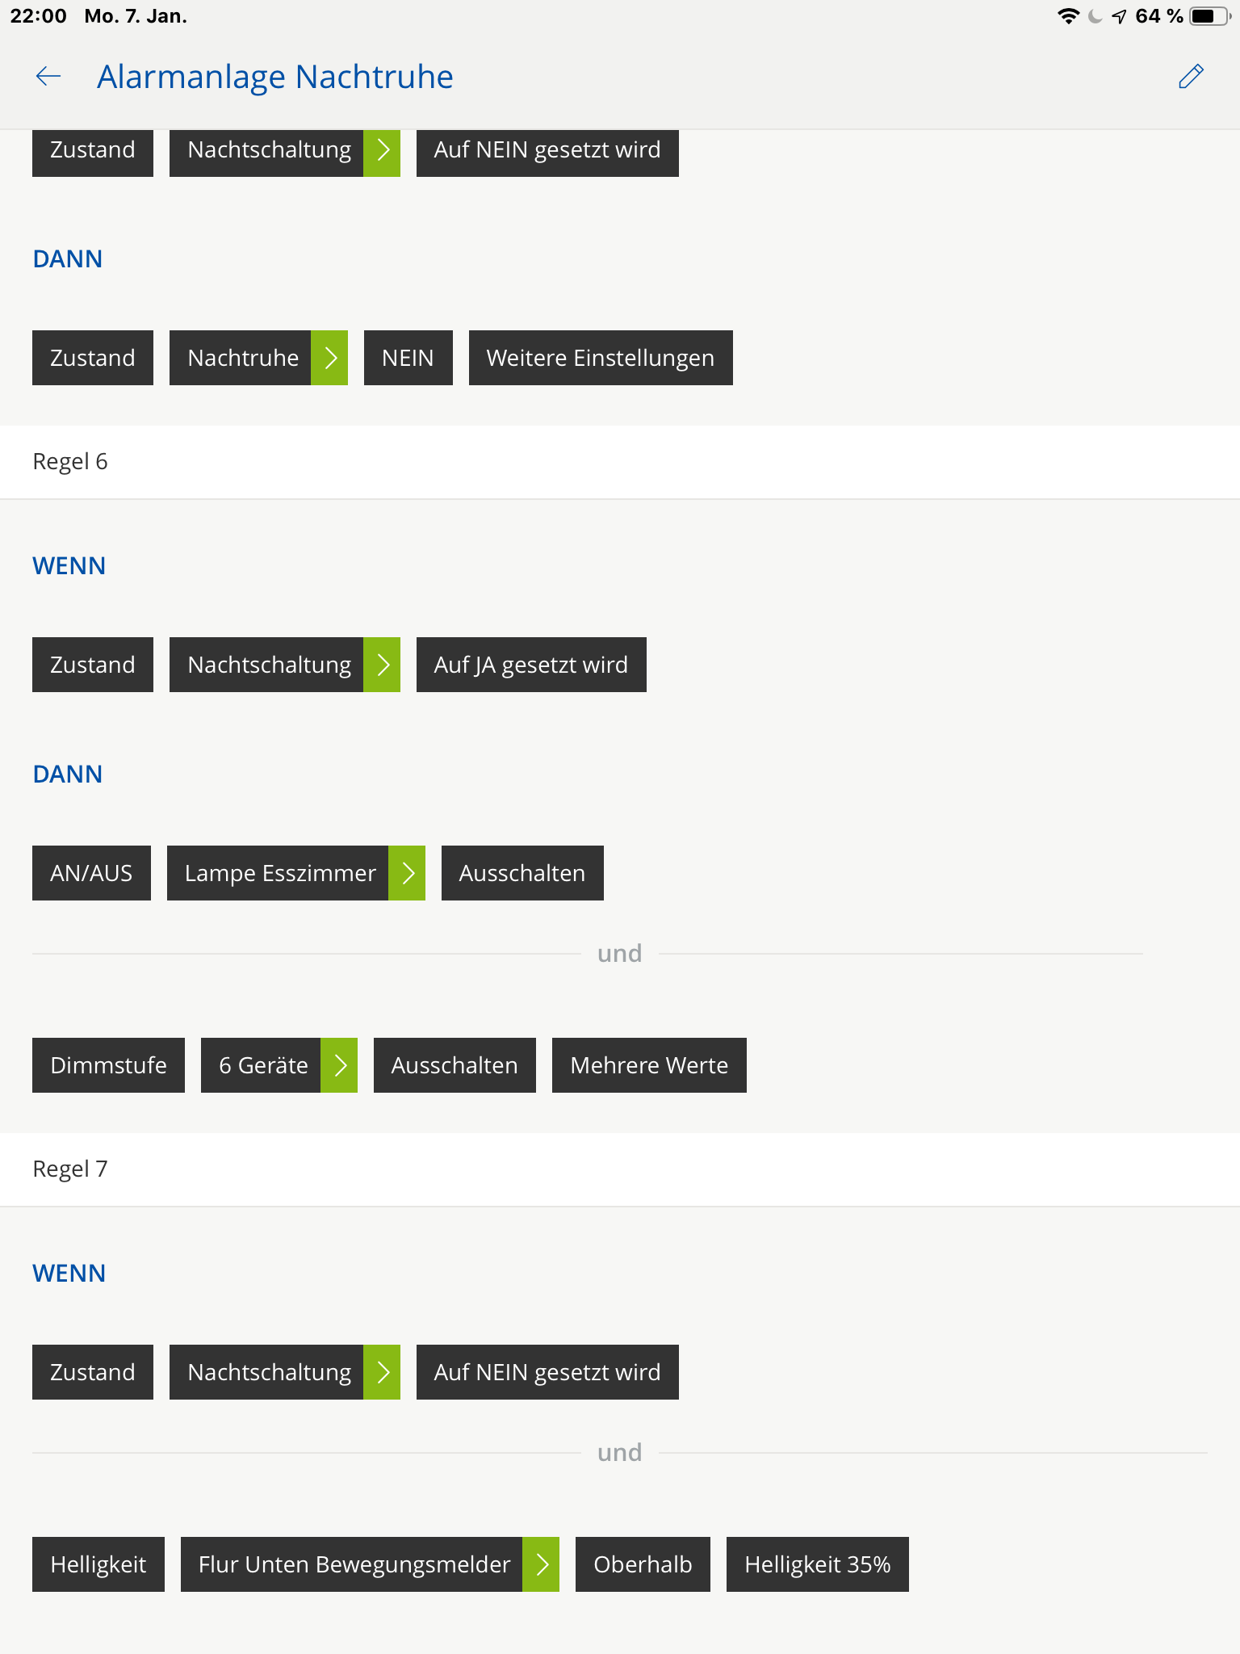Open the Regel 7 header

point(70,1169)
